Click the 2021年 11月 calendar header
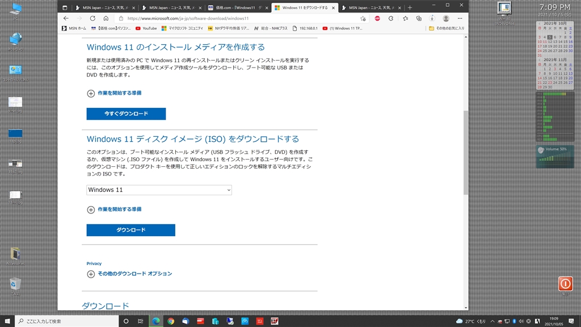581x327 pixels. [x=555, y=60]
